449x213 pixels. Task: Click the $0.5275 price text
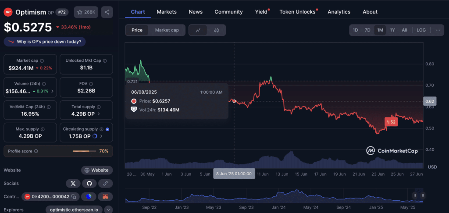click(28, 27)
